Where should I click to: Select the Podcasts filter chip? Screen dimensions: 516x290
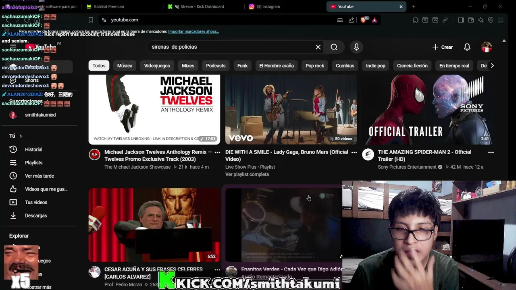click(x=216, y=66)
